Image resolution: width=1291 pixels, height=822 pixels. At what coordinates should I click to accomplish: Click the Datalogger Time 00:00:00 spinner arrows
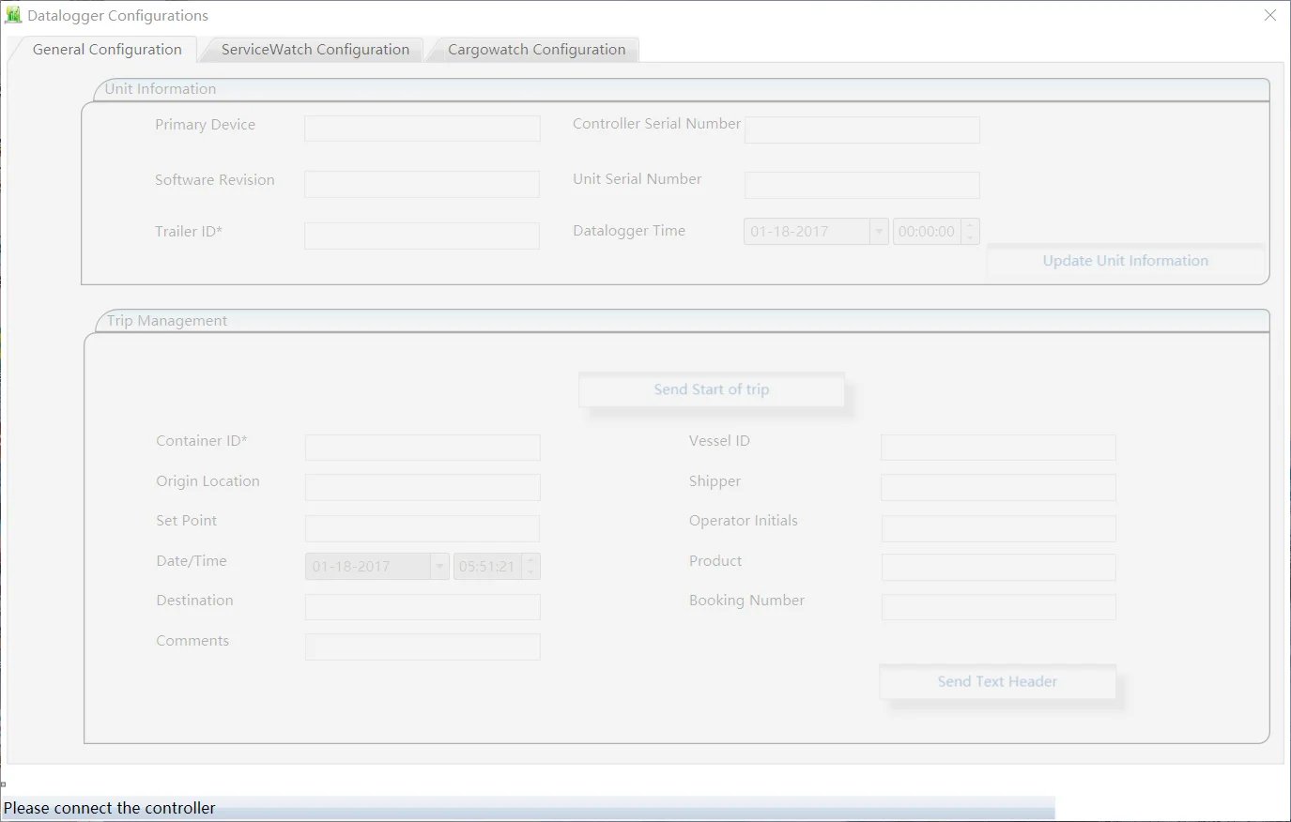970,232
